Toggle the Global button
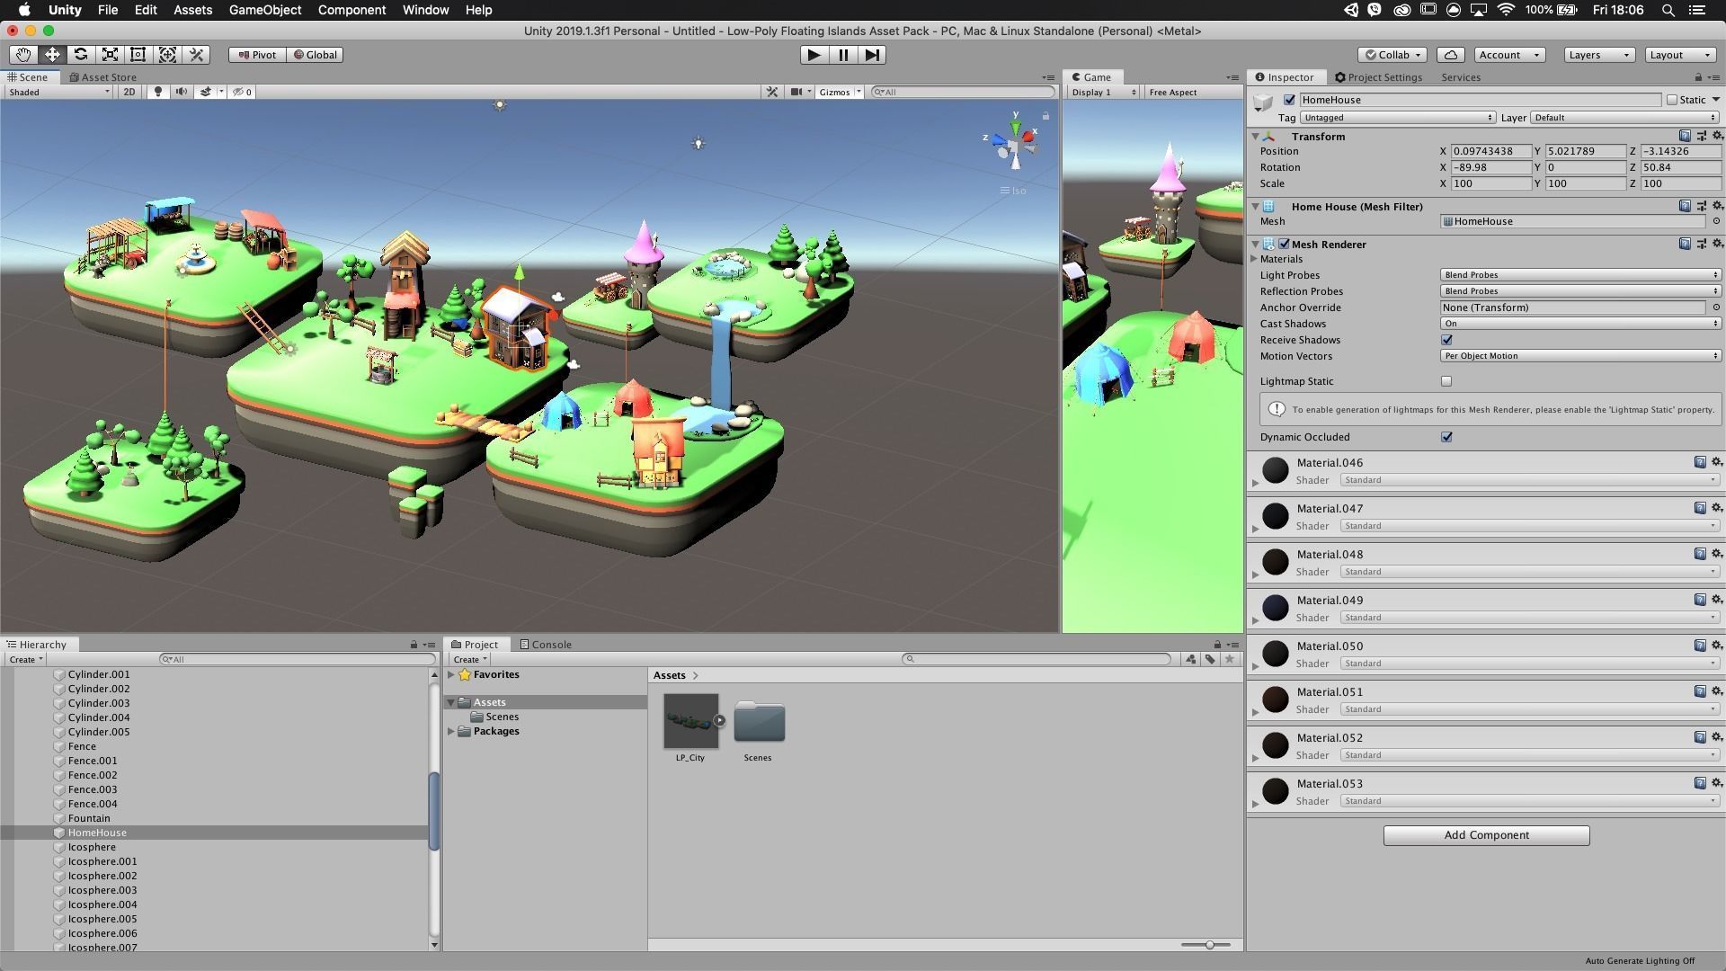 click(x=316, y=55)
